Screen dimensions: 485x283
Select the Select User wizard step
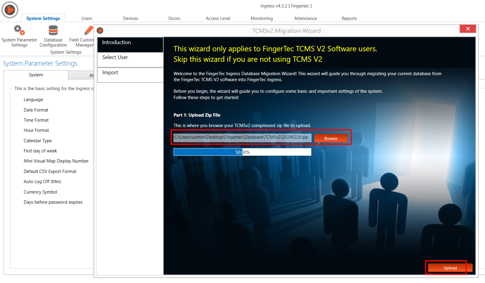tap(130, 60)
